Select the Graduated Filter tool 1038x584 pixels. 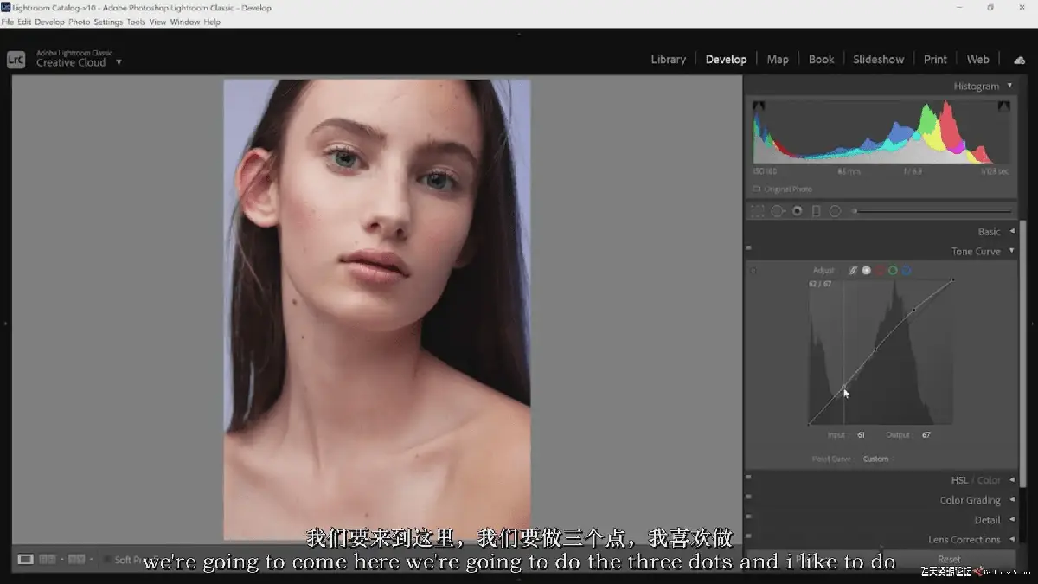pyautogui.click(x=816, y=211)
